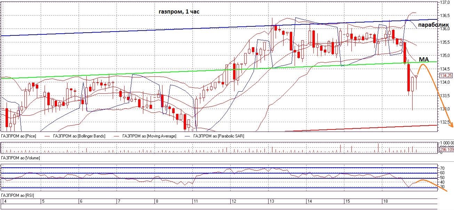
Task: Click date 4 on the time axis
Action: pos(5,201)
